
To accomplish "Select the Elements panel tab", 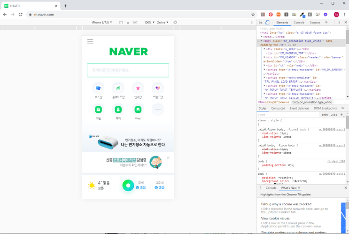I will click(282, 23).
